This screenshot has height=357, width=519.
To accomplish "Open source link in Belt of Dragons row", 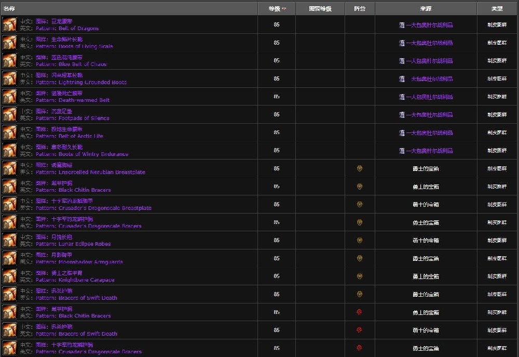I will [x=429, y=25].
